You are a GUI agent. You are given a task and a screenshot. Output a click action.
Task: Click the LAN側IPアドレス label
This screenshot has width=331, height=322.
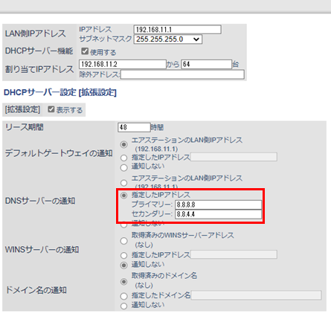tap(35, 33)
